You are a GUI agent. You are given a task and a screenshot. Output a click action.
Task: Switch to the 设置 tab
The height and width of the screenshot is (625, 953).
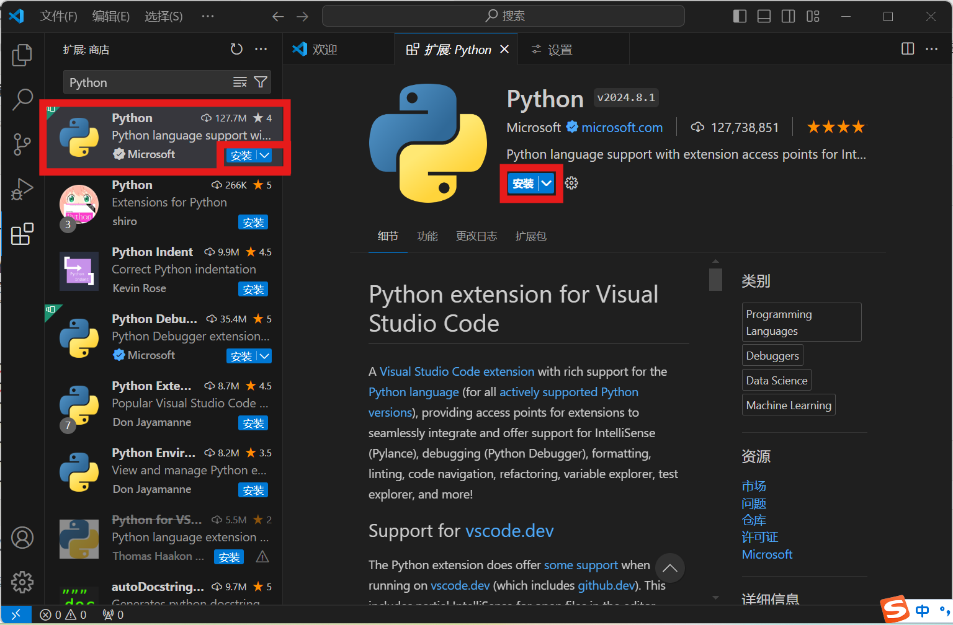(573, 49)
